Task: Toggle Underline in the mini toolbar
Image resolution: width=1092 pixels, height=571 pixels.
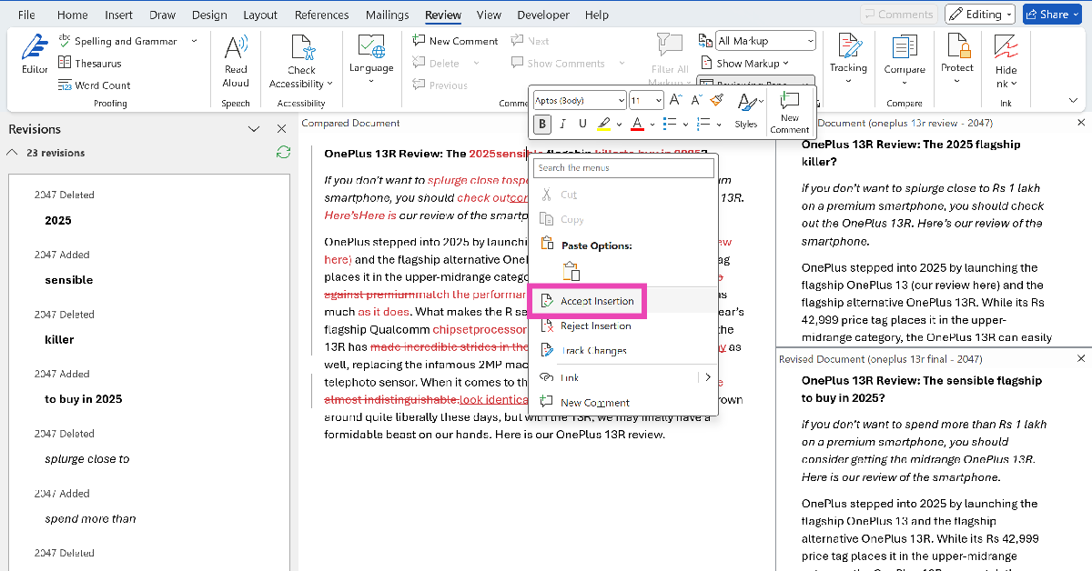Action: [581, 124]
